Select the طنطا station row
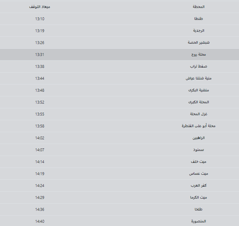 coord(119,19)
